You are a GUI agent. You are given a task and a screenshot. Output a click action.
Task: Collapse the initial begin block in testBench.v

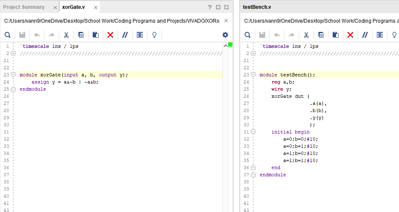[x=253, y=132]
